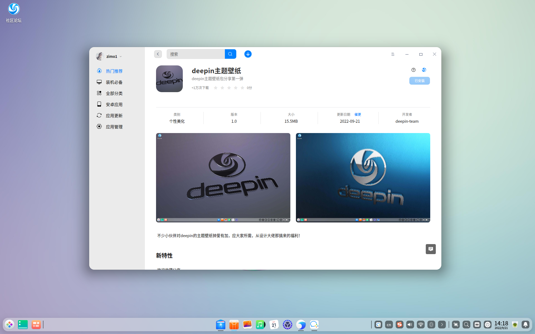Open the power button in the dock

point(488,325)
